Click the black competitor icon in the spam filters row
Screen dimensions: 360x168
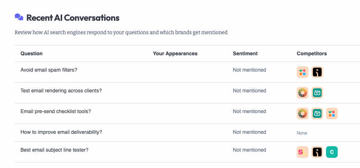(x=317, y=72)
